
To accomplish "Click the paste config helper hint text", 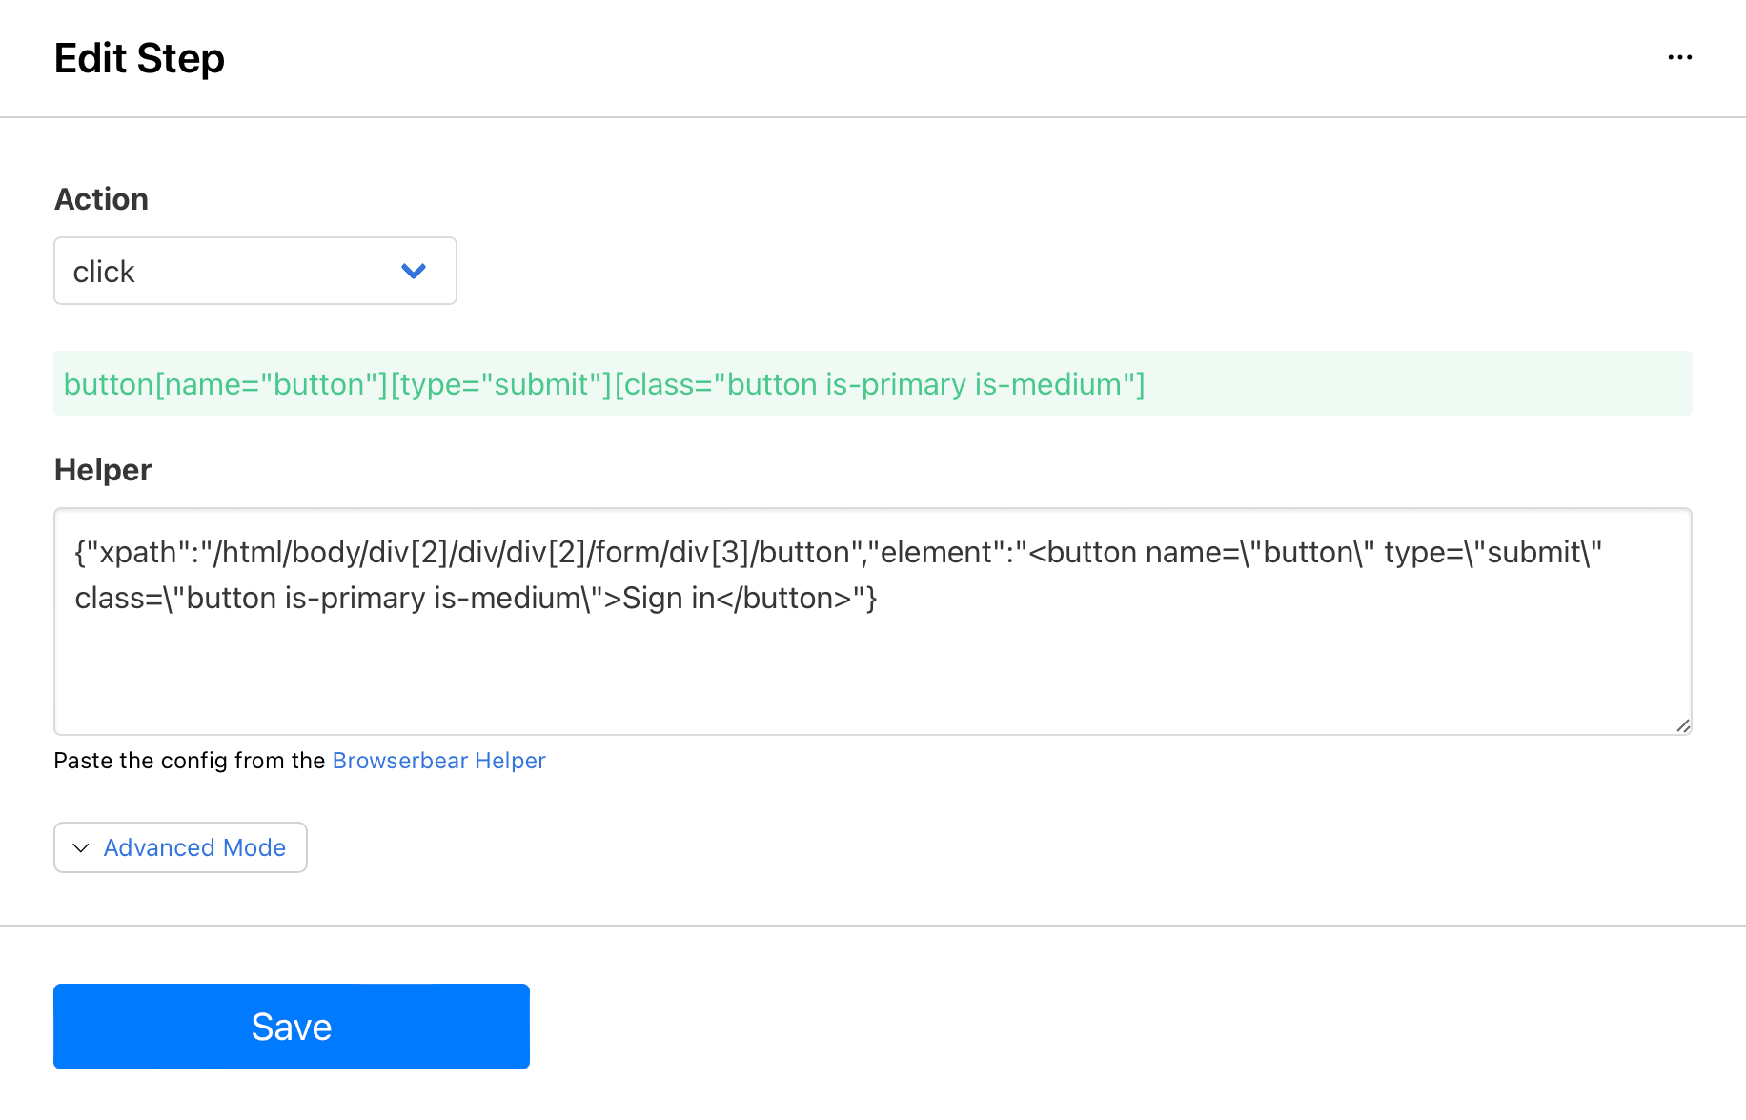I will click(190, 760).
